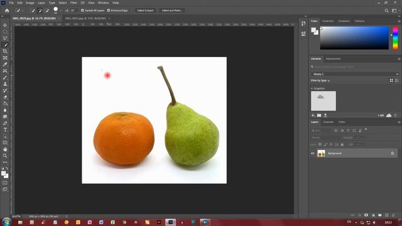
Task: Select the Quick Selection tool in the toolbox
Action: (5, 45)
